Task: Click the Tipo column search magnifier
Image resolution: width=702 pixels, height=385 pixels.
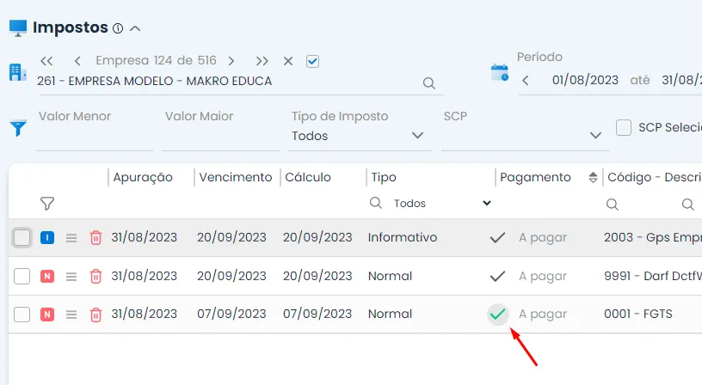Action: click(x=376, y=203)
